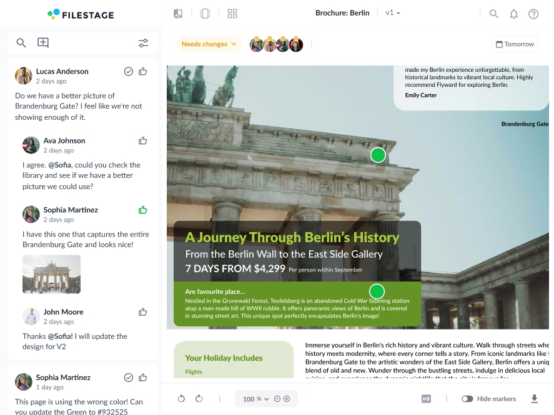Image resolution: width=554 pixels, height=415 pixels.
Task: Click the add comment icon in sidebar
Action: point(42,43)
